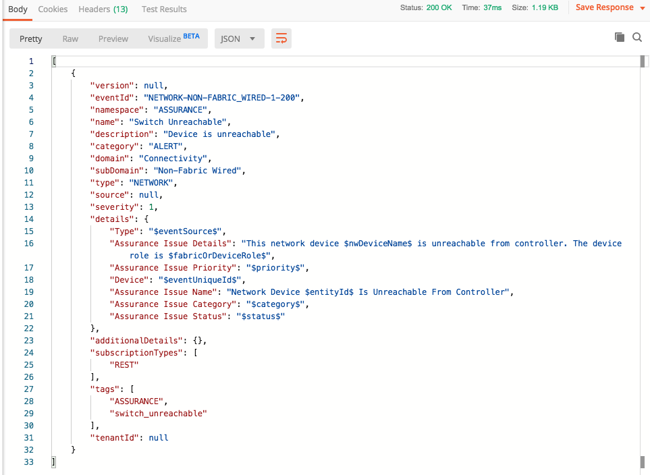650x475 pixels.
Task: Select the Visualize BETA view
Action: (173, 38)
